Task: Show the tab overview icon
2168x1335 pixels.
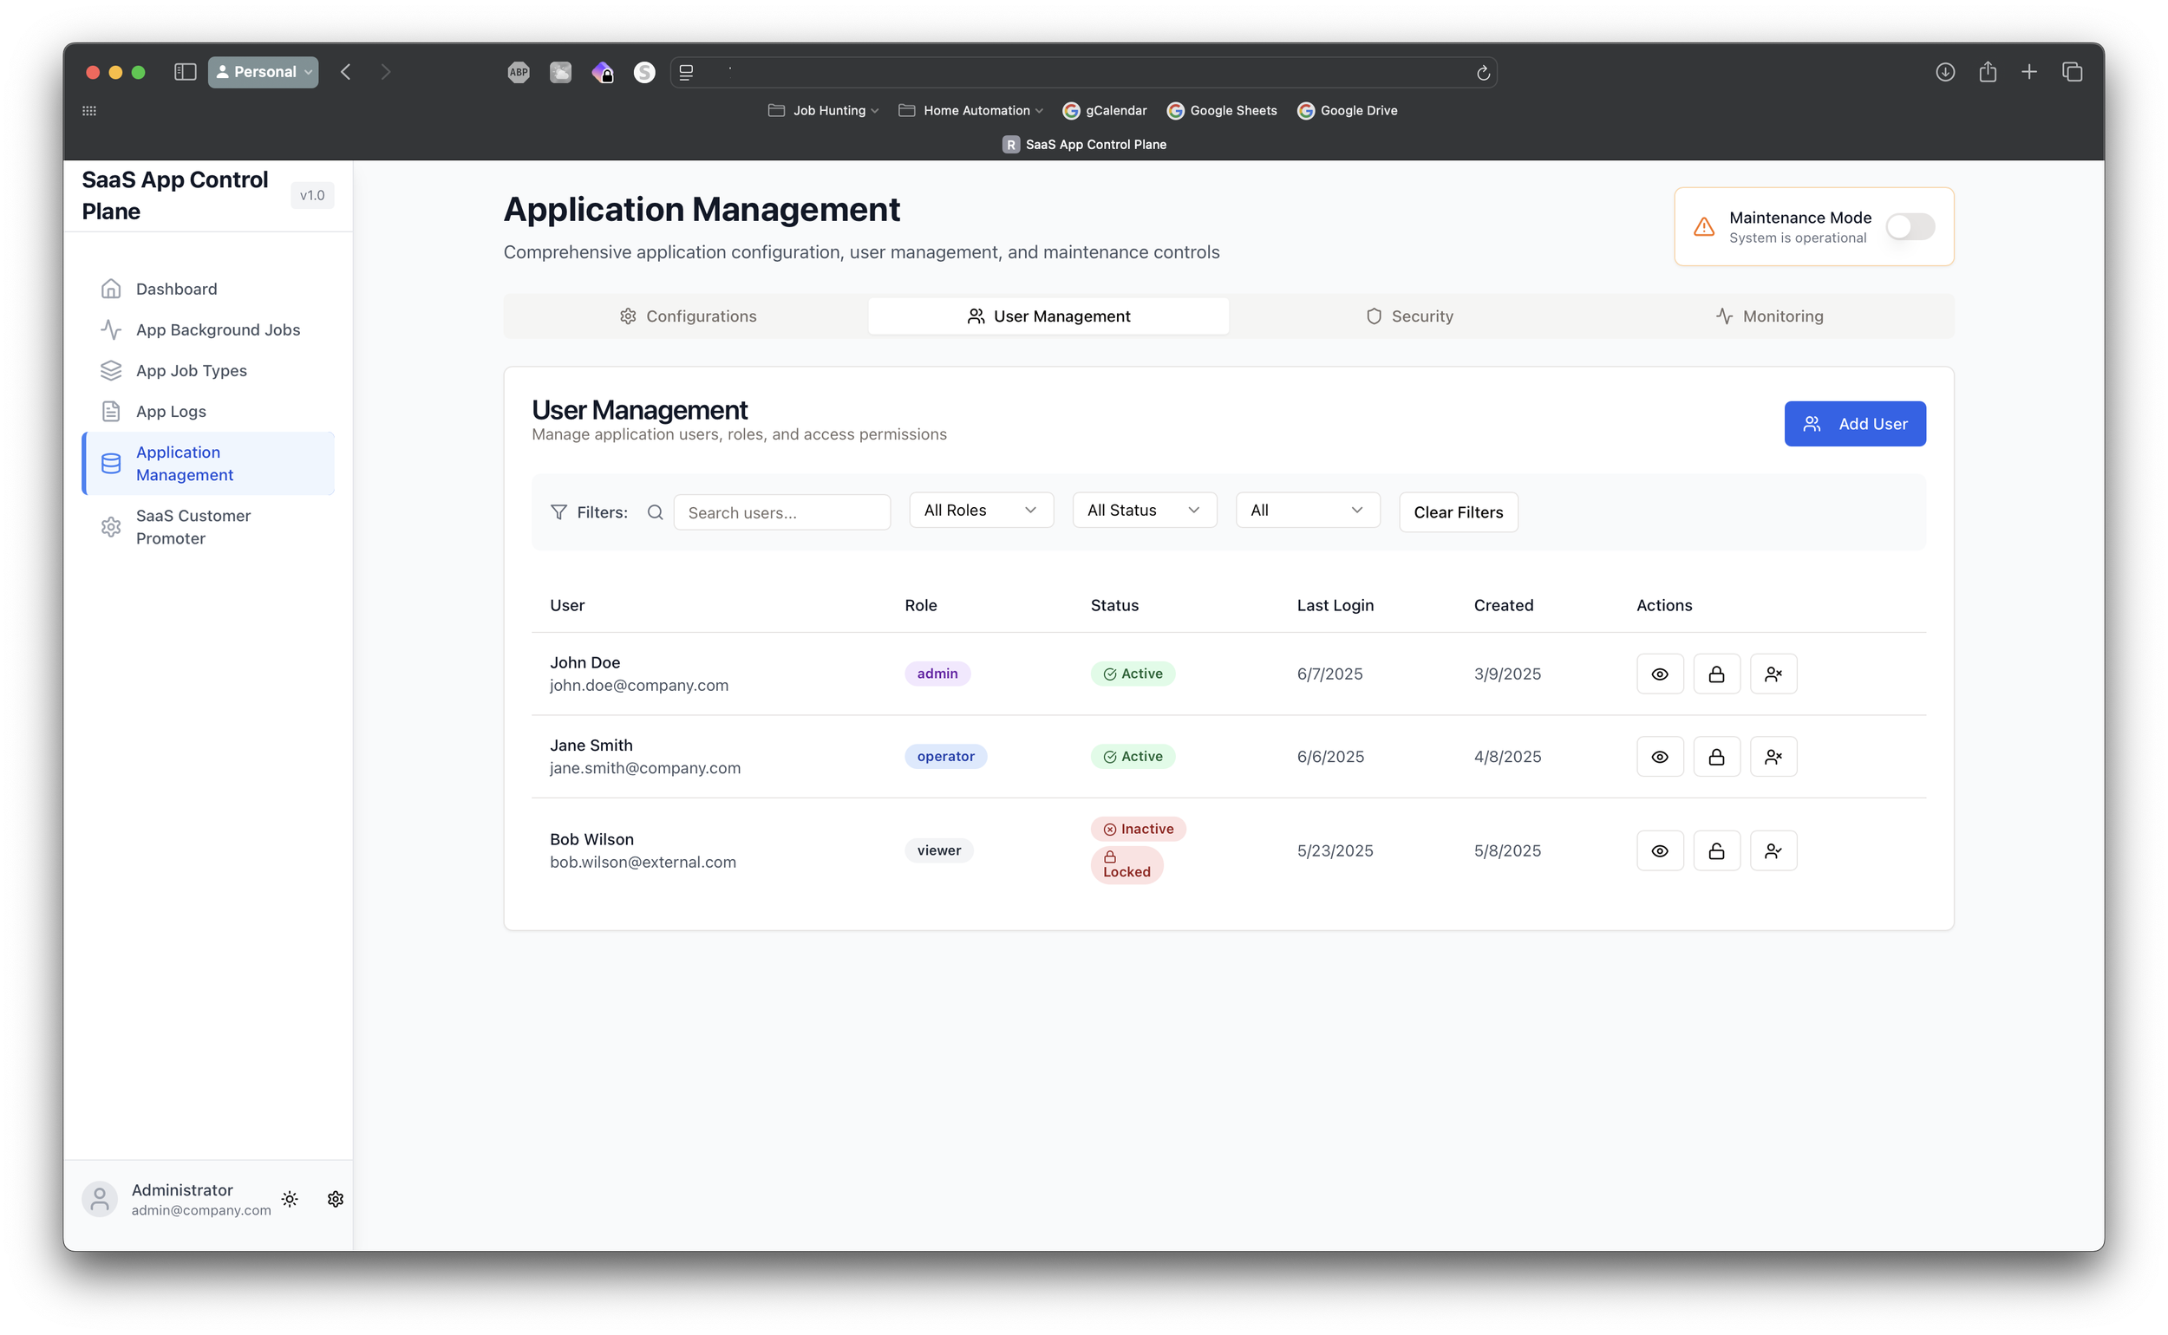Action: pyautogui.click(x=2072, y=71)
